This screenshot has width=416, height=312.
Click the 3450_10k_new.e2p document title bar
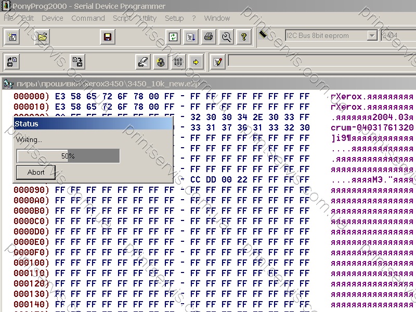coord(209,84)
